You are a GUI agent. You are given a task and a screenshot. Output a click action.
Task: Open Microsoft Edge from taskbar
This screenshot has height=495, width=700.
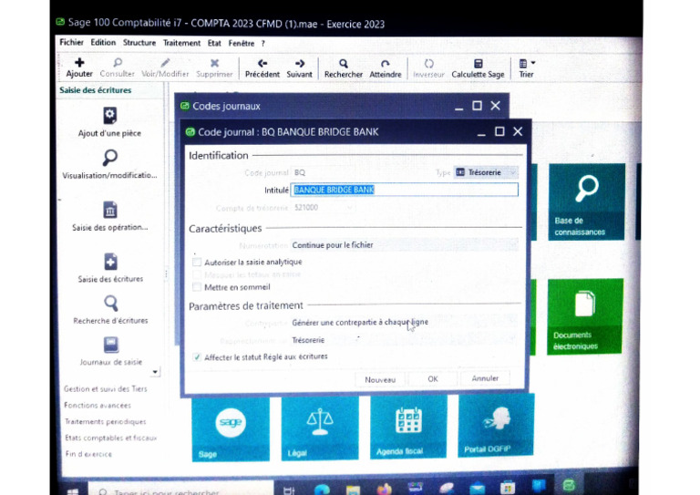point(322,489)
